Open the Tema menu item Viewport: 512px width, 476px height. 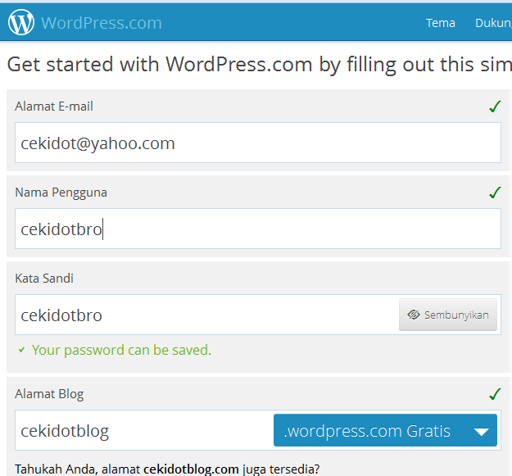pos(441,23)
